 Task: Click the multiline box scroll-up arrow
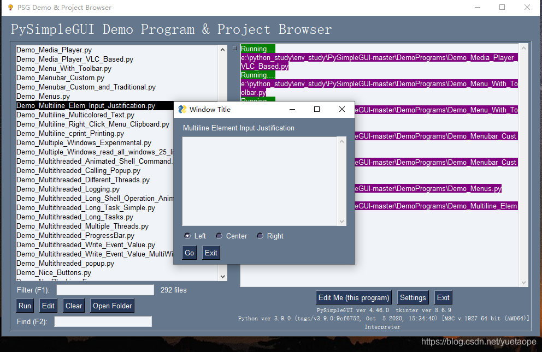341,141
